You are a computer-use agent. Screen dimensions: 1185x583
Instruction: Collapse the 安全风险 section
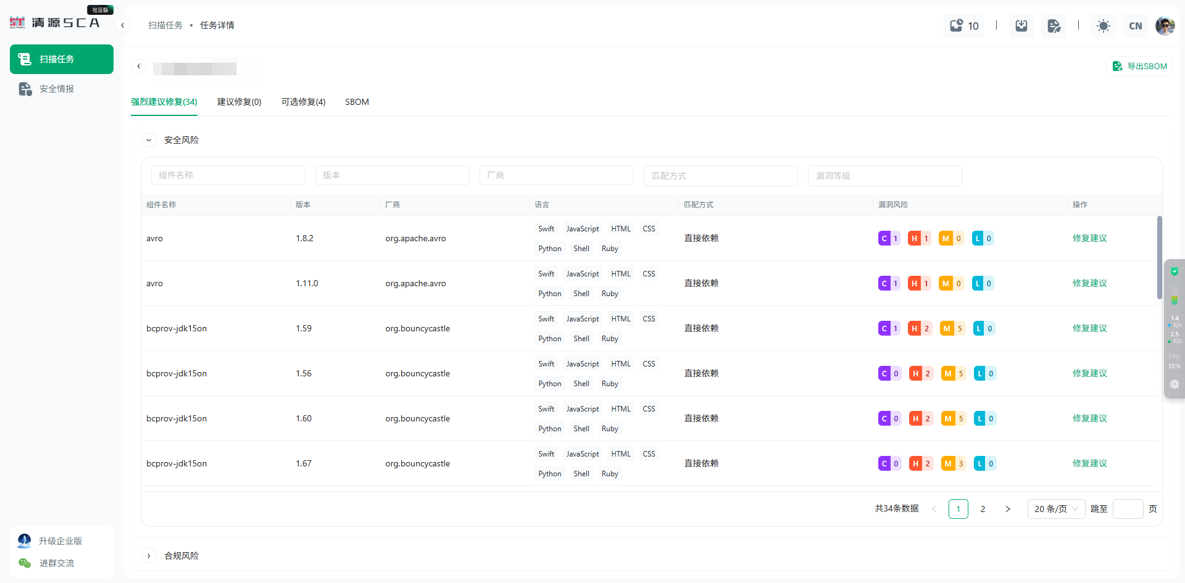tap(149, 140)
